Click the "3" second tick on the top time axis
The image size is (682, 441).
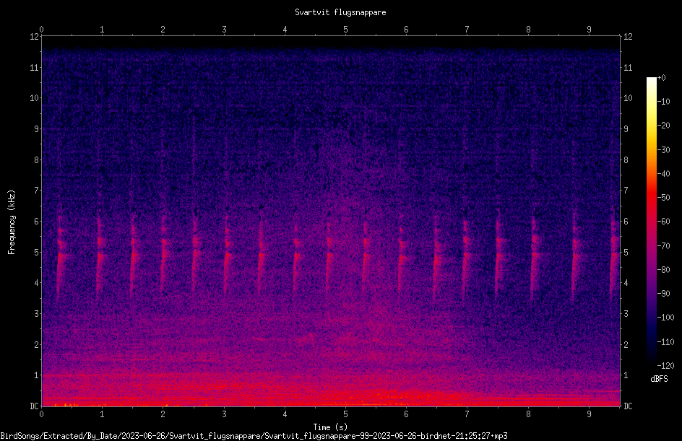(x=224, y=30)
